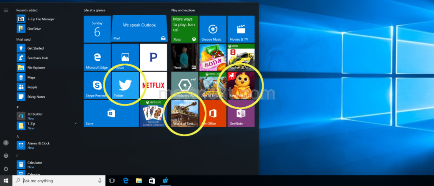Open the Skype Preview tile
The width and height of the screenshot is (434, 186).
(x=97, y=85)
